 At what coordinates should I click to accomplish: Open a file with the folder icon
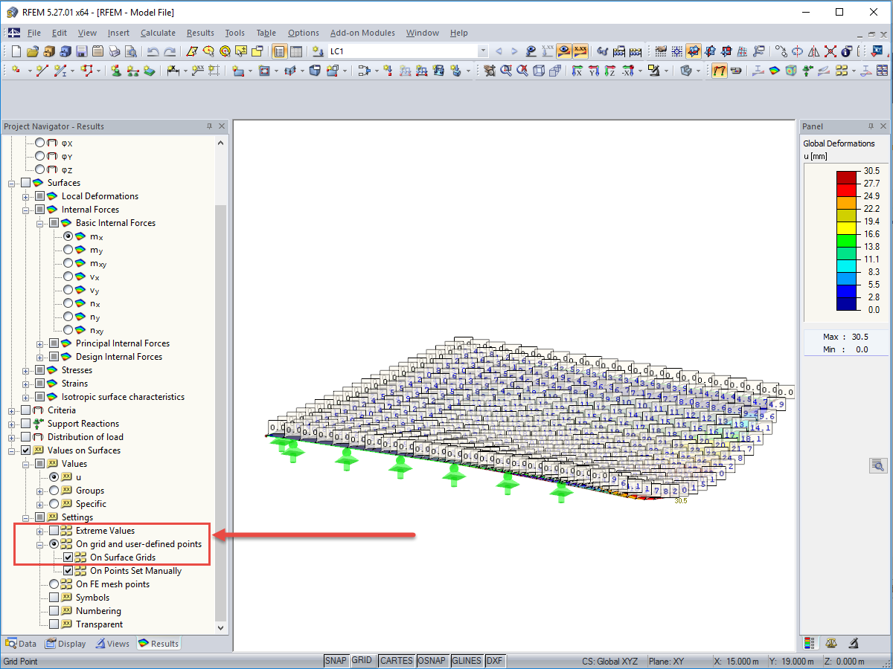tap(33, 51)
